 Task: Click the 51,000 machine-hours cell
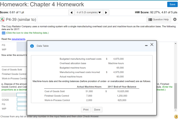pyautogui.click(x=89, y=91)
